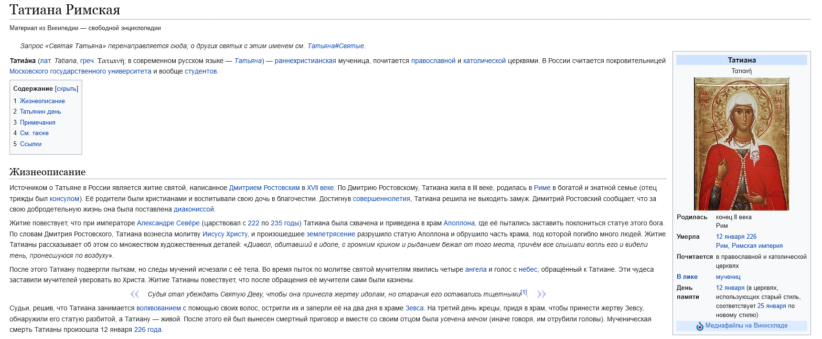Open the «XVII веке» link
Image resolution: width=822 pixels, height=339 pixels.
(320, 188)
